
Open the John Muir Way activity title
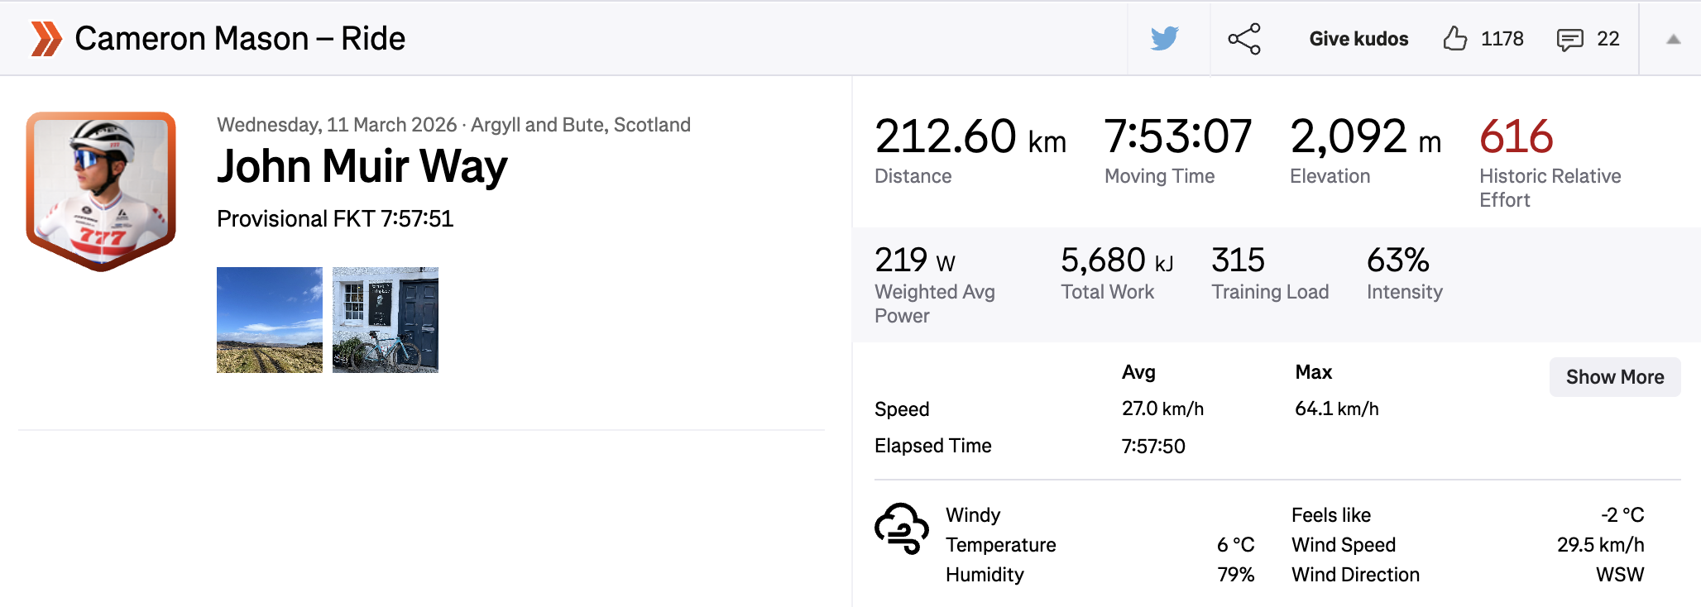(362, 166)
